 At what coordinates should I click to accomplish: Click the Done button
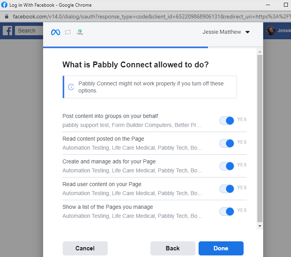point(221,248)
